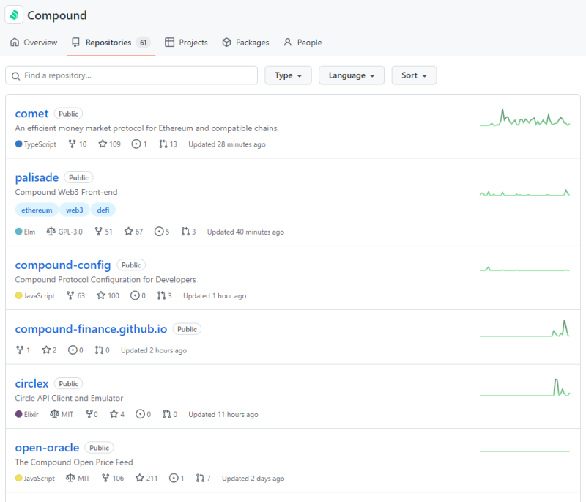Click comet's pull requests icon showing 13
Image resolution: width=586 pixels, height=502 pixels.
pos(163,144)
